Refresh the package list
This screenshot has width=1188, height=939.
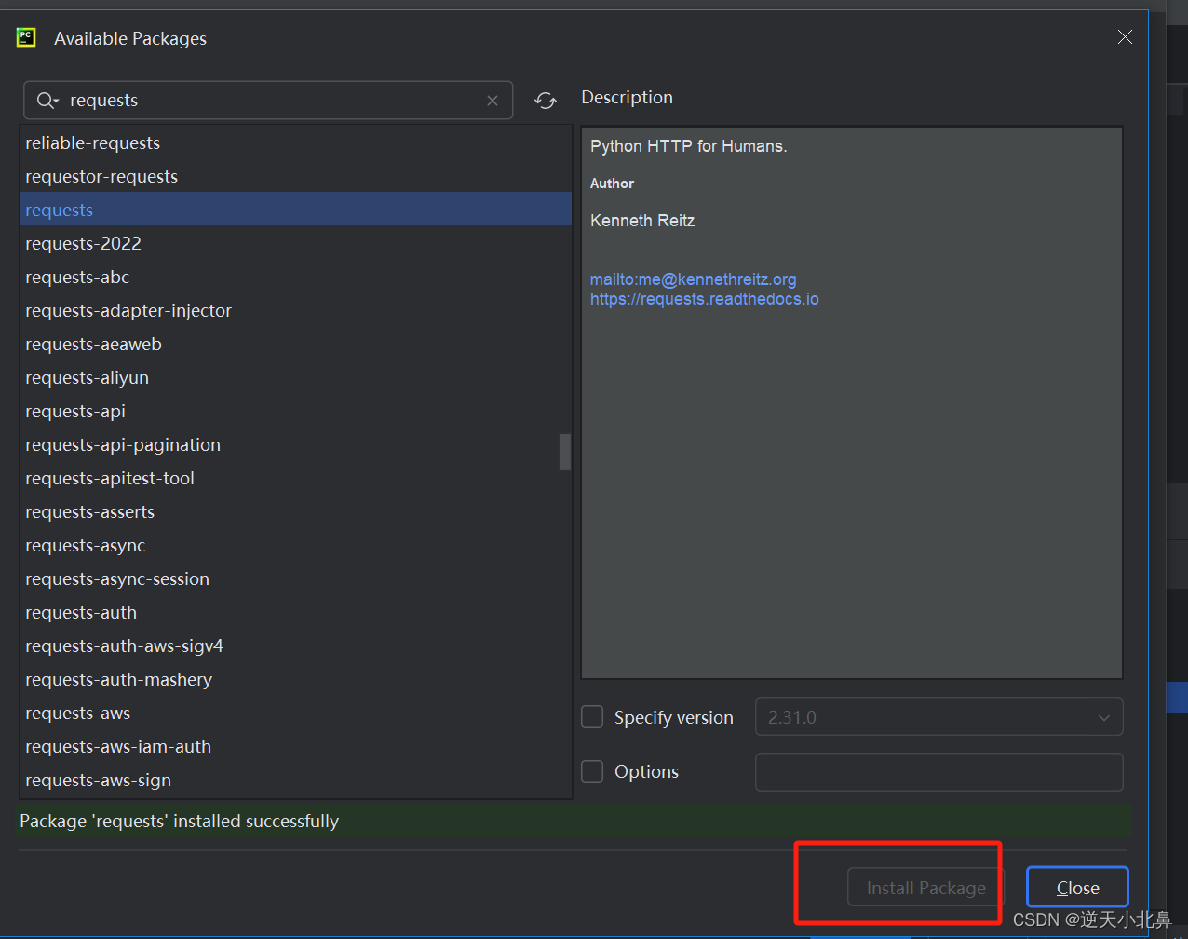point(545,100)
